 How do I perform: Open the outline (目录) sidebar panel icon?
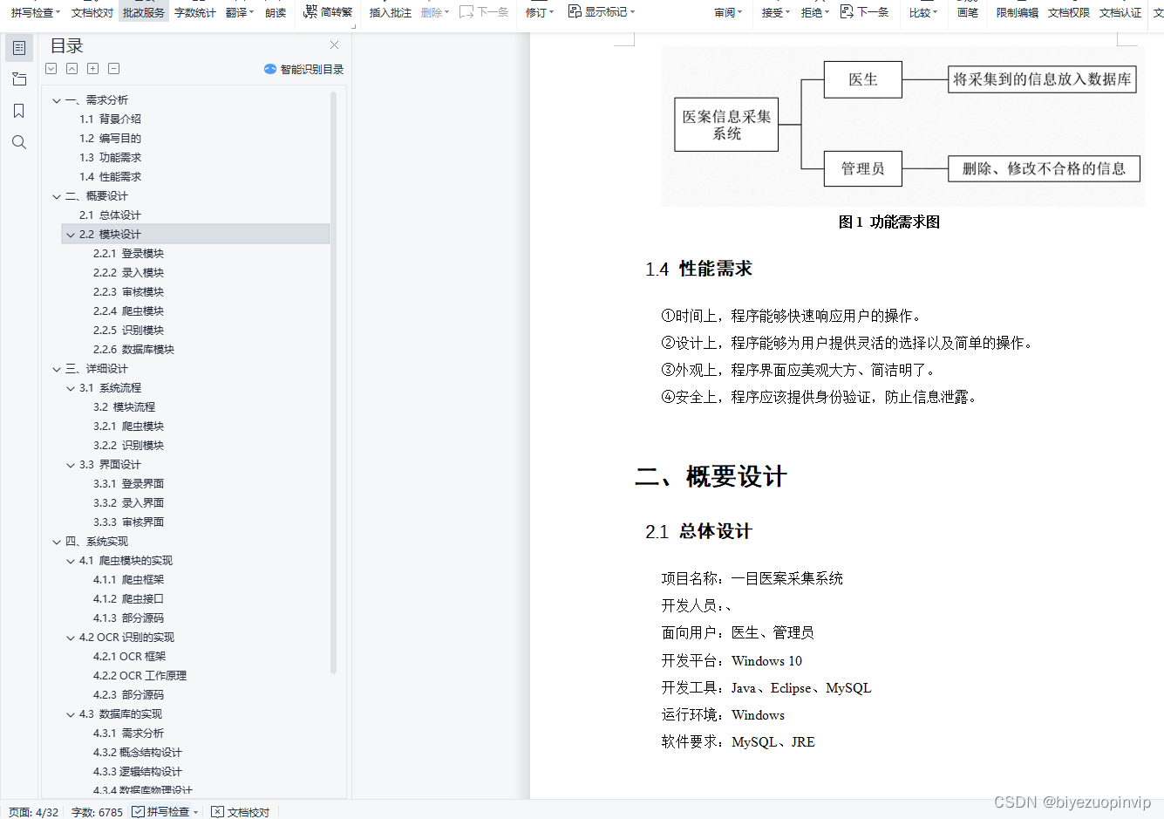19,48
